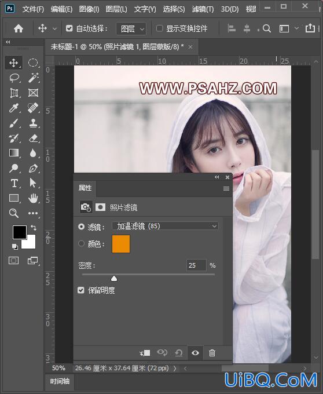Open workspace switcher icon
The height and width of the screenshot is (394, 323).
pyautogui.click(x=284, y=28)
